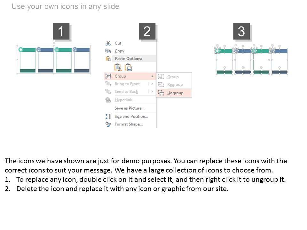307x230 pixels.
Task: Click the Regroup icon in submenu
Action: [x=161, y=84]
